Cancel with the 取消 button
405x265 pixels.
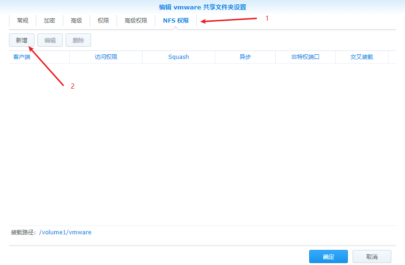(x=372, y=257)
